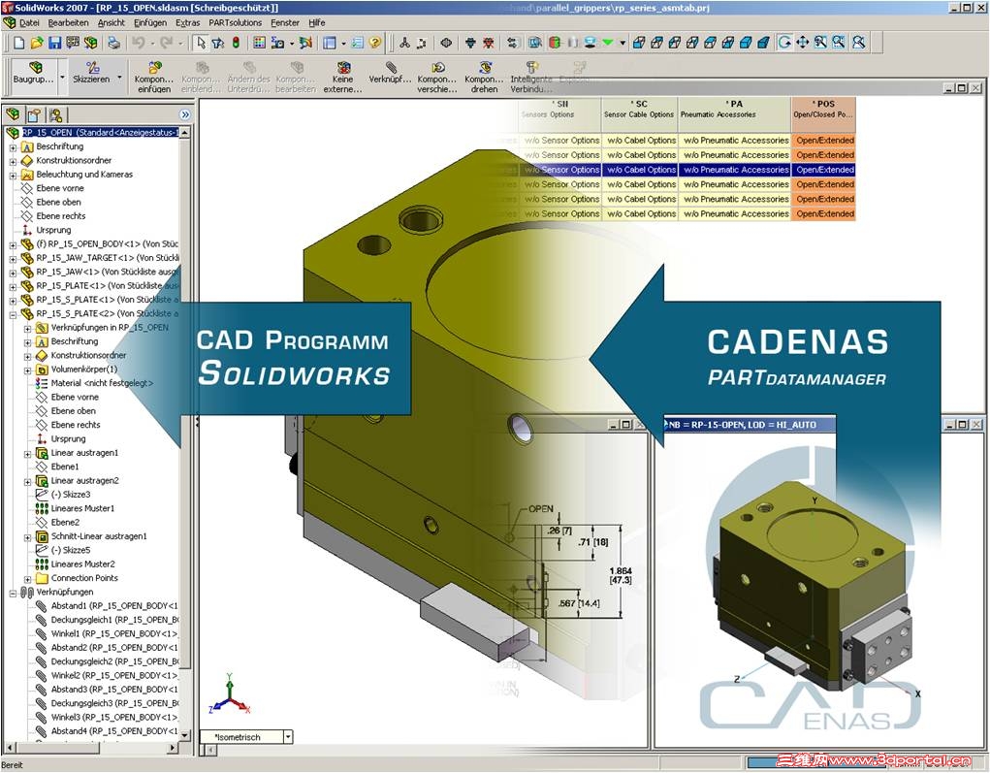The image size is (990, 773).
Task: Click the feature tree scrollbar down arrow
Action: [185, 735]
